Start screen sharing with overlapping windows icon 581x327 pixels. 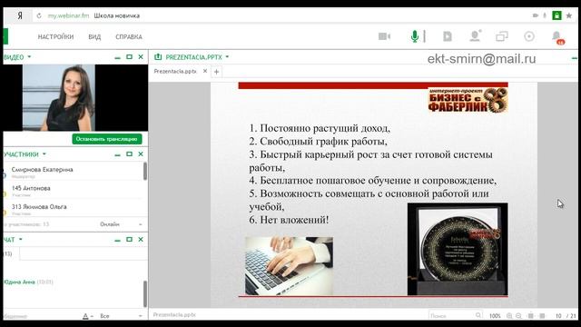pos(502,36)
